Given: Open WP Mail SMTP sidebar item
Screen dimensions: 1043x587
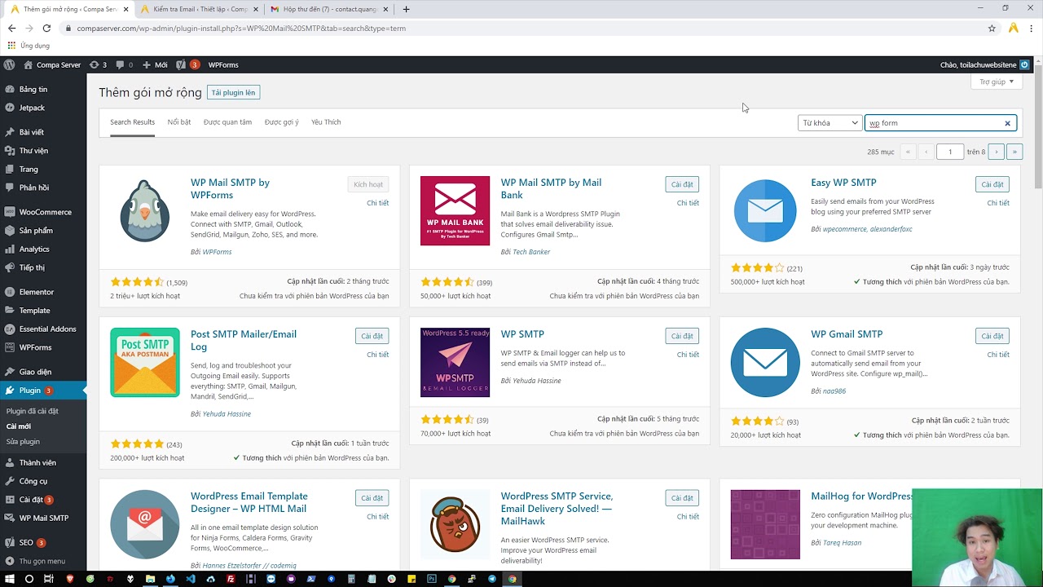Looking at the screenshot, I should pyautogui.click(x=43, y=518).
